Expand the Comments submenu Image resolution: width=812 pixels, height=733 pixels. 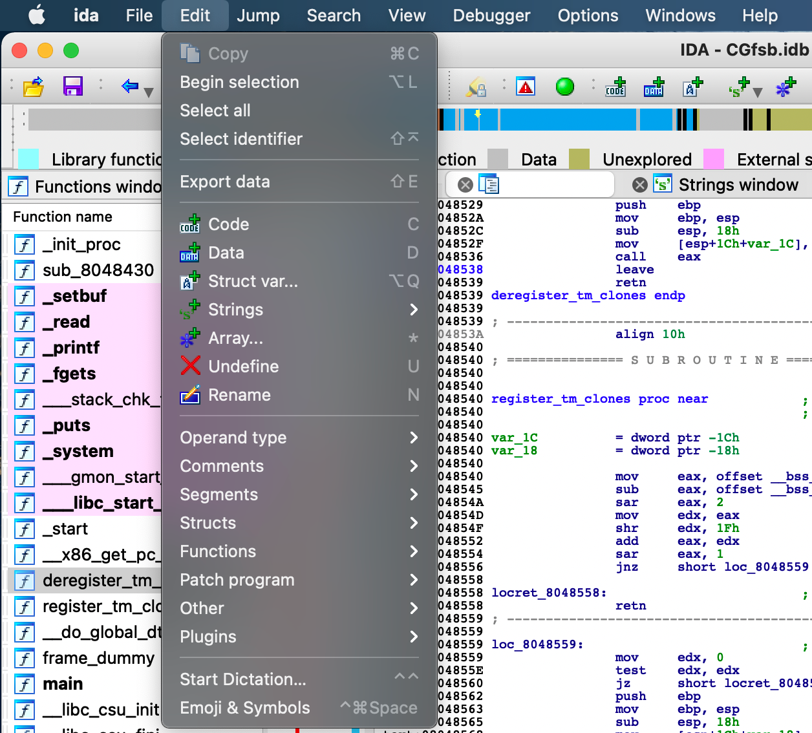[299, 466]
